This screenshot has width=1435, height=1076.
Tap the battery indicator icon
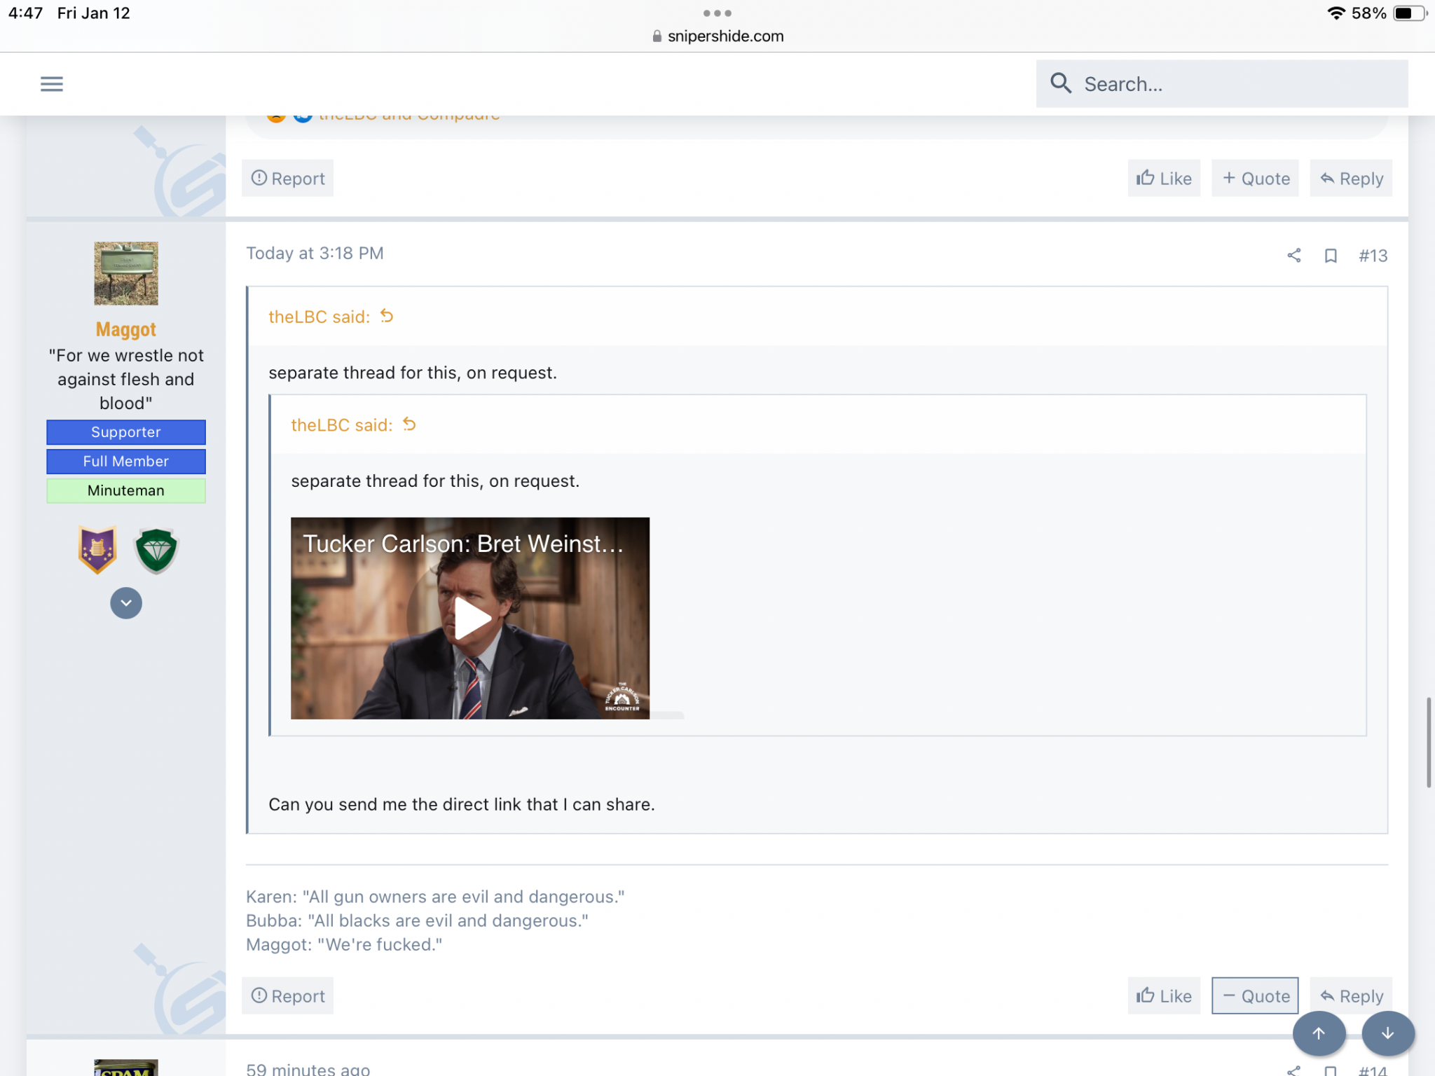pyautogui.click(x=1410, y=13)
